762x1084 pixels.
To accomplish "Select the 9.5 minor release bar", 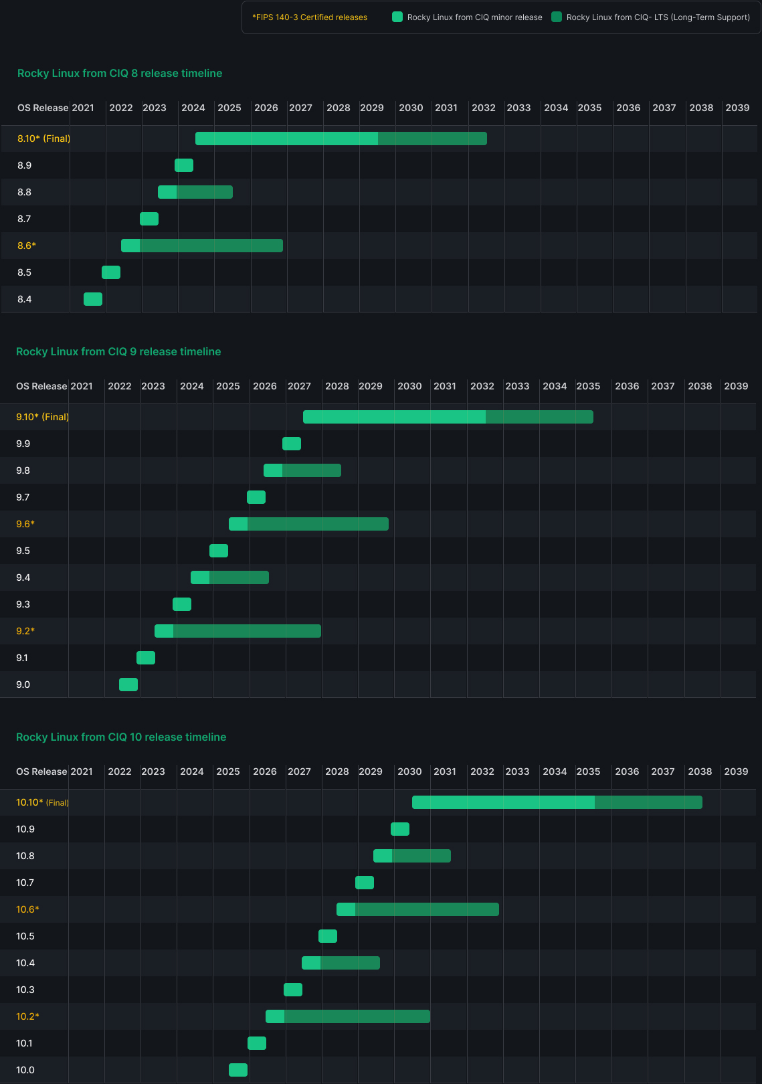I will pyautogui.click(x=219, y=551).
